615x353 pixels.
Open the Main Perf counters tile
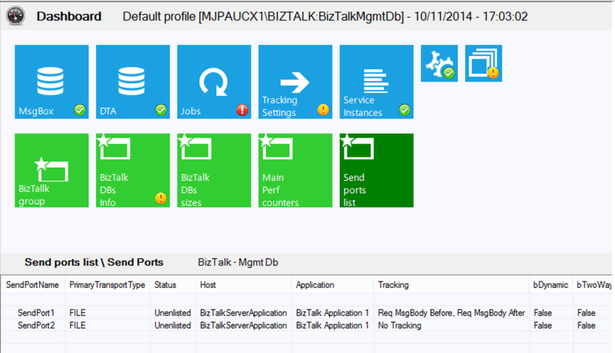coord(295,170)
